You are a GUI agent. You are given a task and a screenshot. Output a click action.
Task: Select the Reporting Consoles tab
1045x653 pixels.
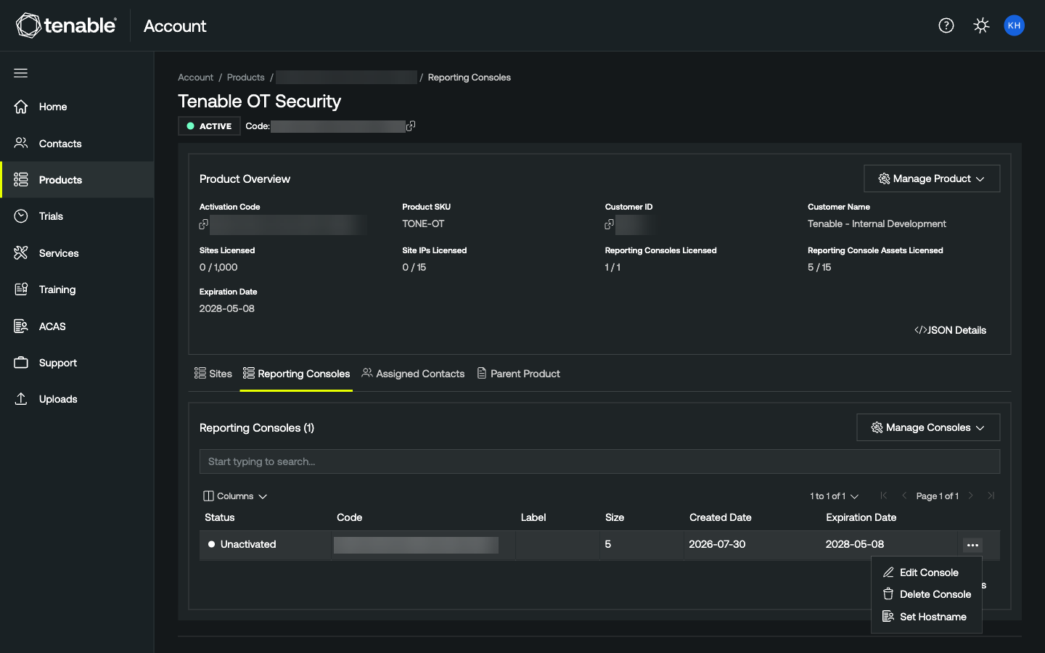pyautogui.click(x=296, y=374)
